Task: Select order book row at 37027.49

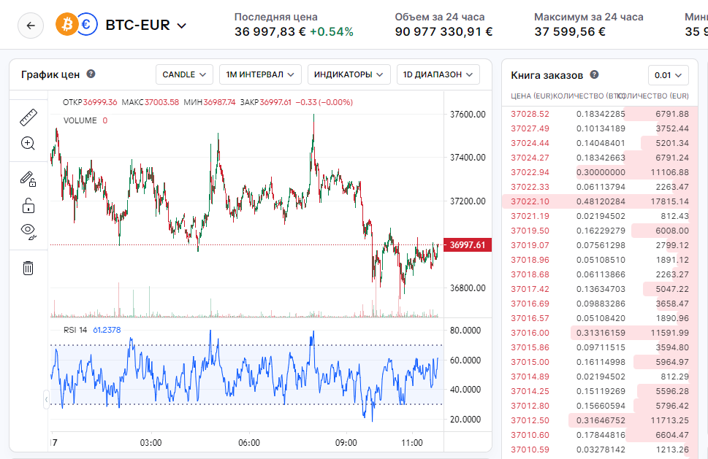Action: 600,128
